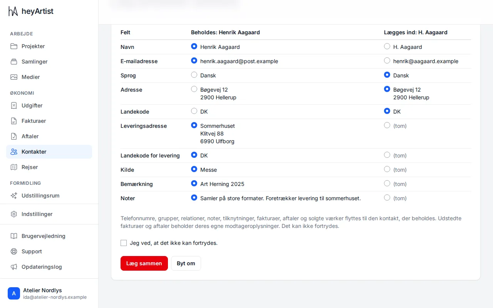This screenshot has width=493, height=308.
Task: Click the henrik.aagaard@post.example email text
Action: tap(239, 61)
